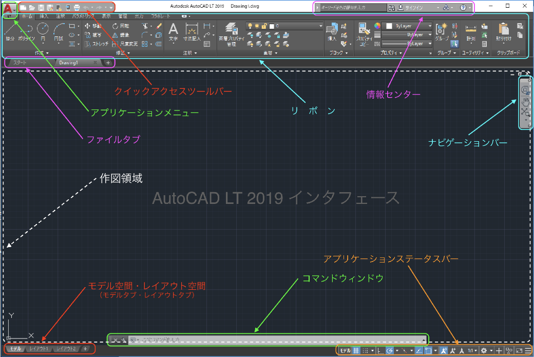
Task: Click the Measure (計測) tool
Action: pos(471,33)
